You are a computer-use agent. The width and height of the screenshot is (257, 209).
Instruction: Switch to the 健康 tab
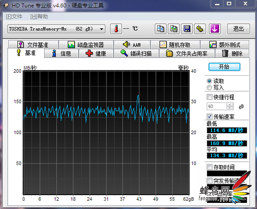coord(96,54)
